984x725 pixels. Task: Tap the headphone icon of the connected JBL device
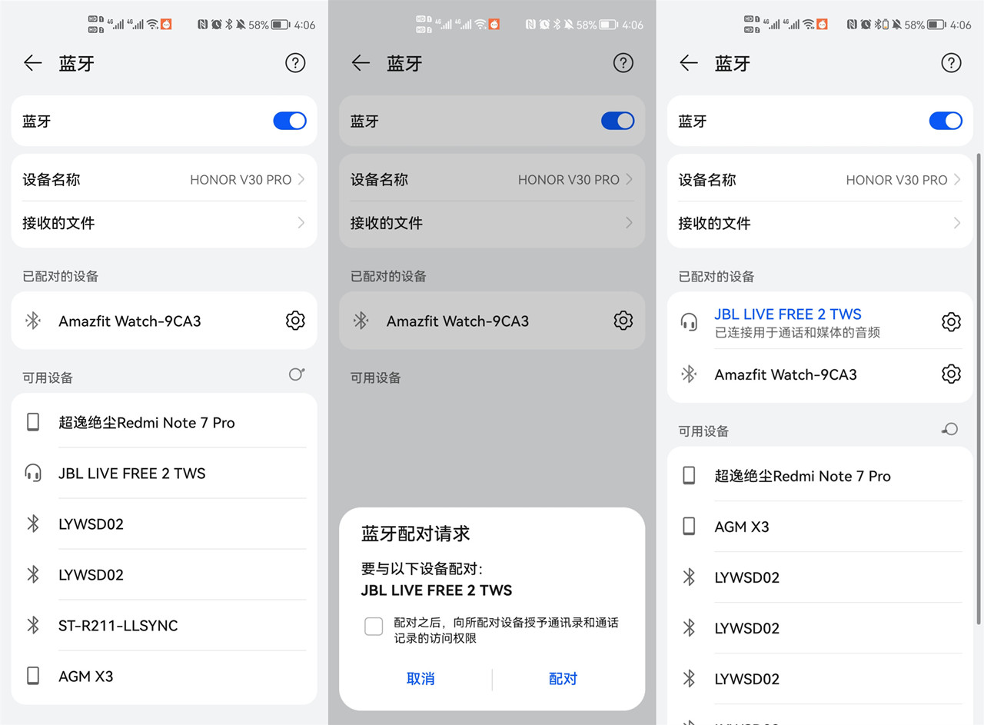pyautogui.click(x=689, y=321)
